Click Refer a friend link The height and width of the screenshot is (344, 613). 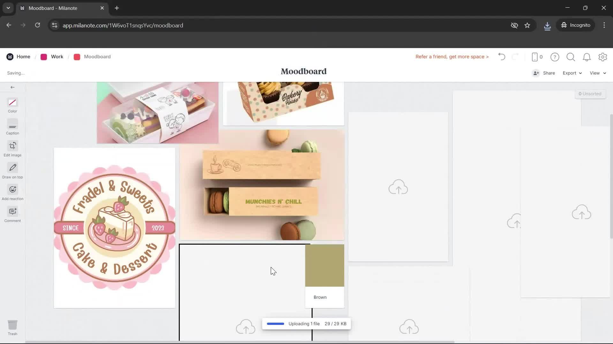tap(452, 57)
